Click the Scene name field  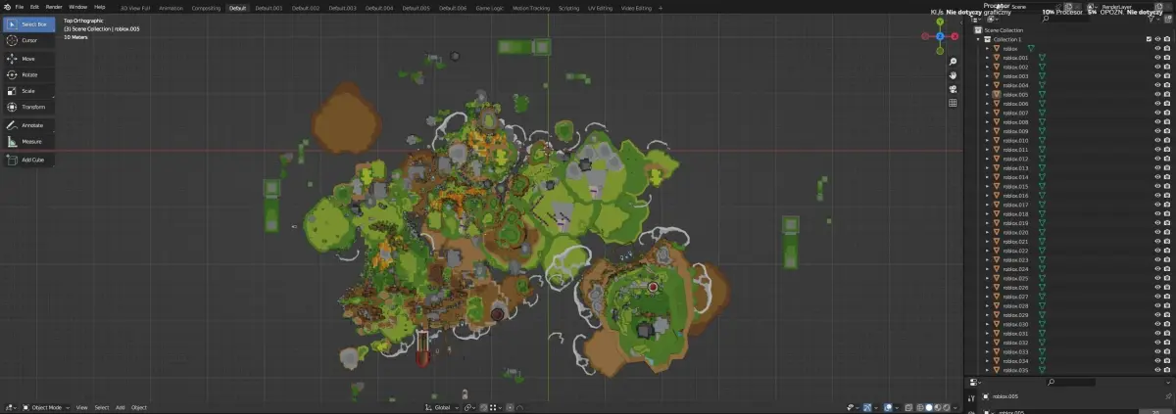tap(1033, 7)
